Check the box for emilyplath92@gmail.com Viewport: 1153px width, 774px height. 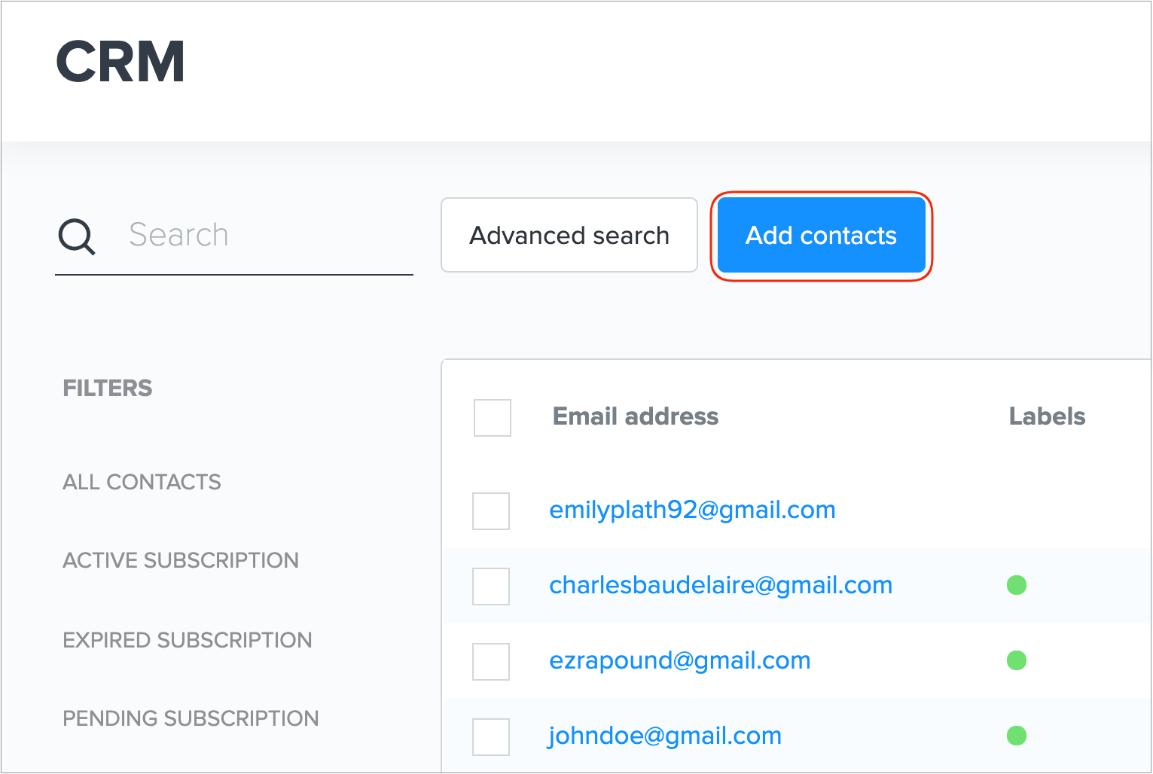491,511
